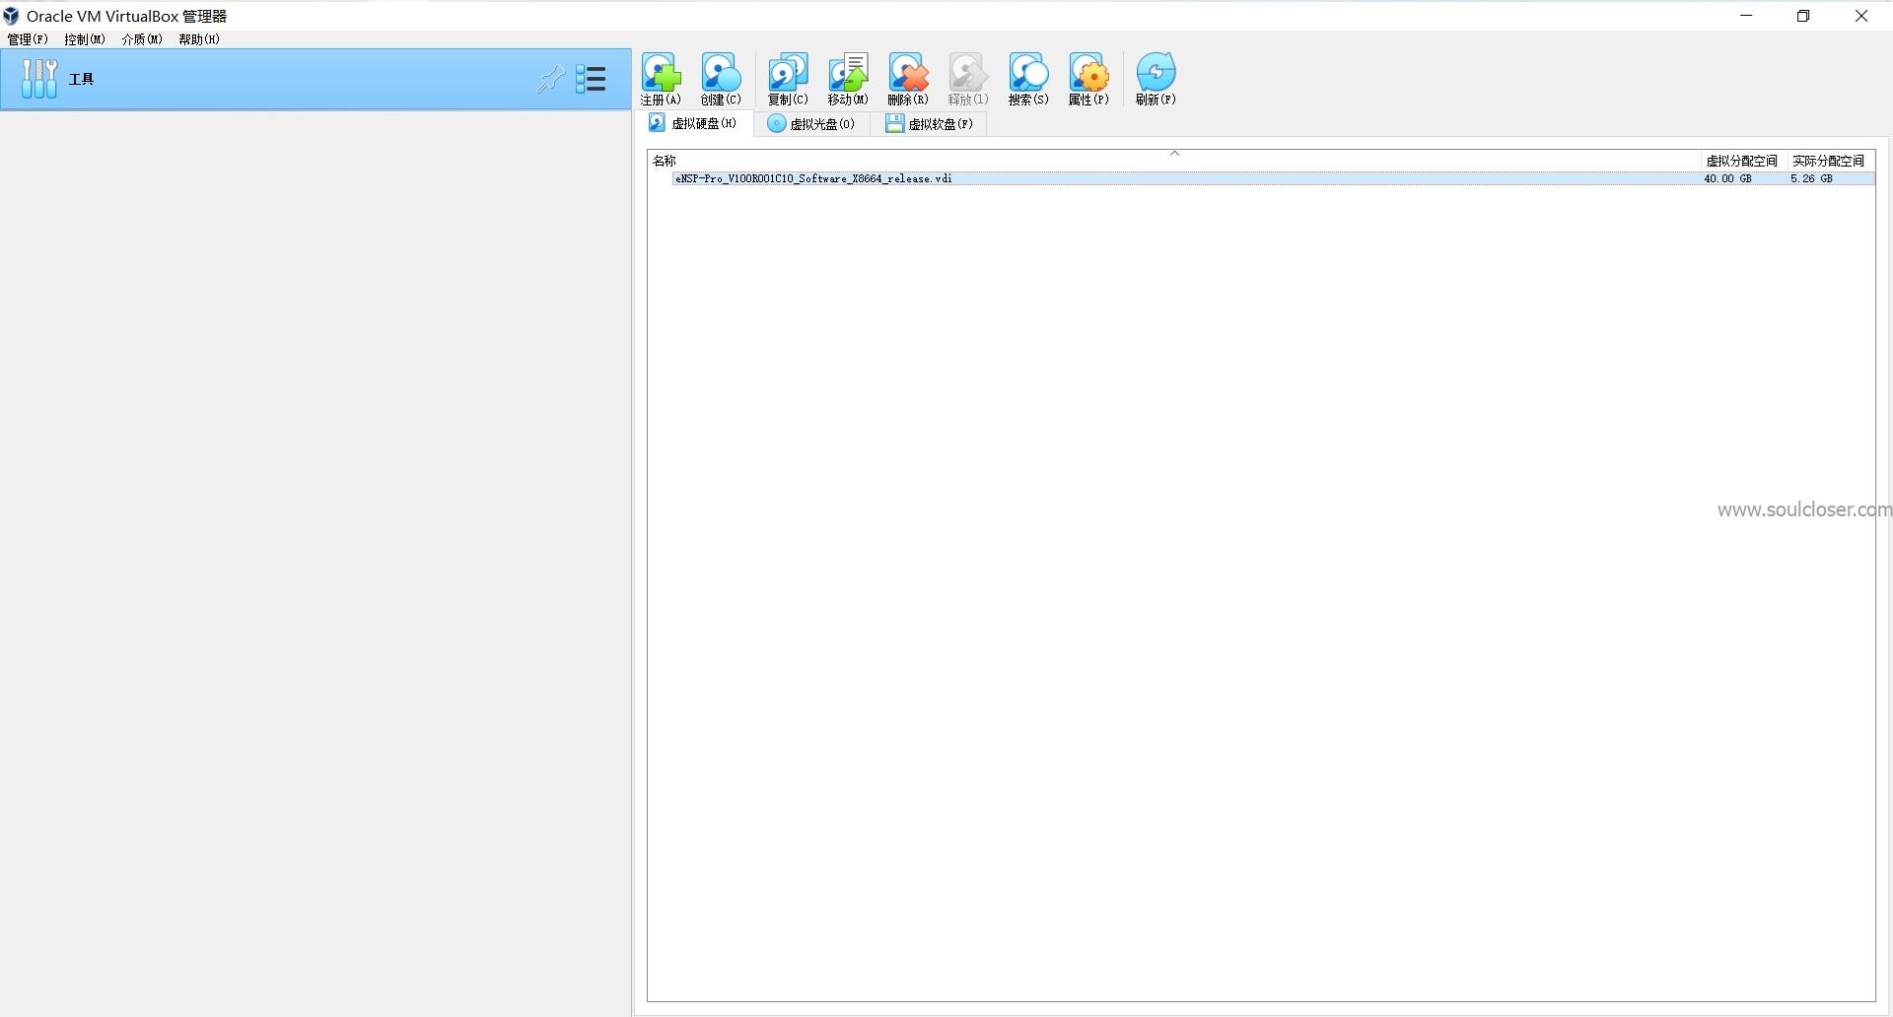Sort by the 名称 column header

tap(1174, 161)
